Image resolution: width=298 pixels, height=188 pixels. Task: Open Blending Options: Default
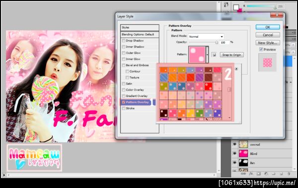pyautogui.click(x=140, y=34)
